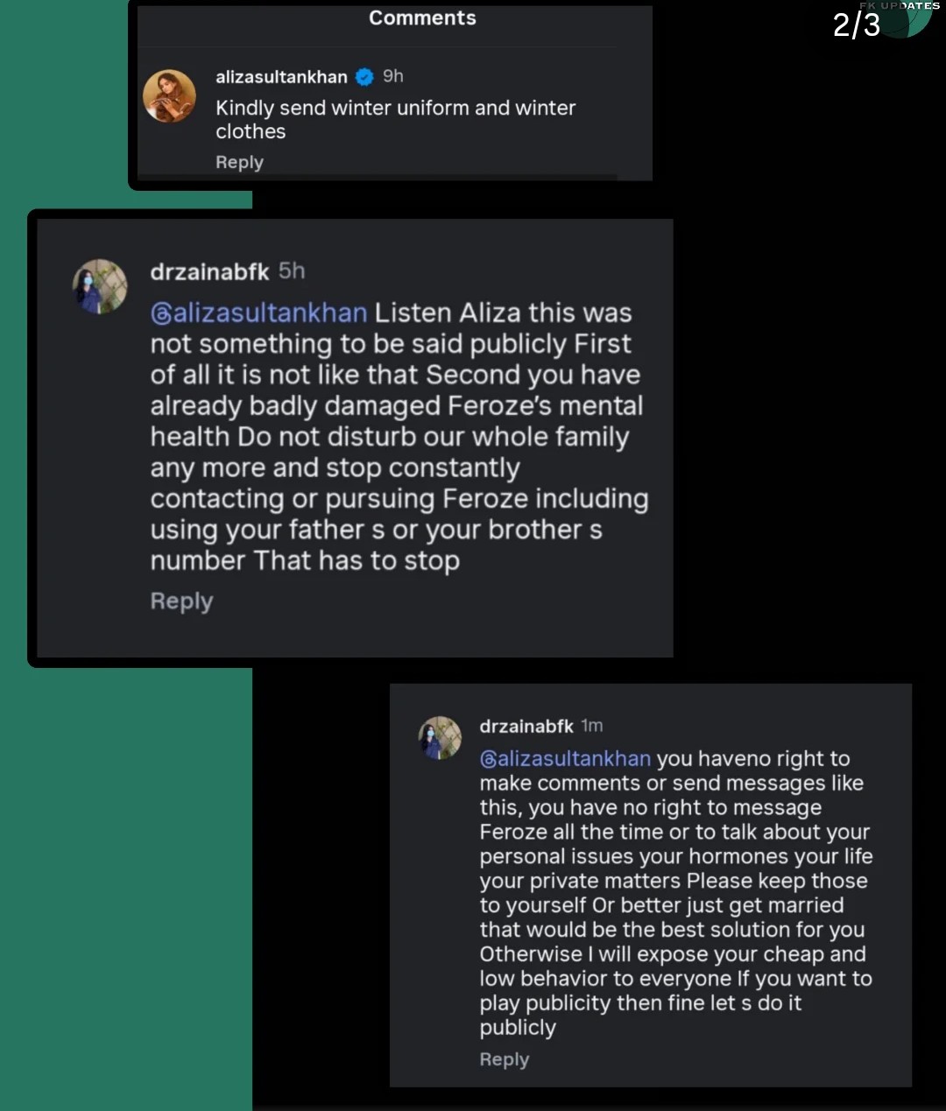The image size is (946, 1111).
Task: Click the alizasultankhan username
Action: tap(281, 77)
